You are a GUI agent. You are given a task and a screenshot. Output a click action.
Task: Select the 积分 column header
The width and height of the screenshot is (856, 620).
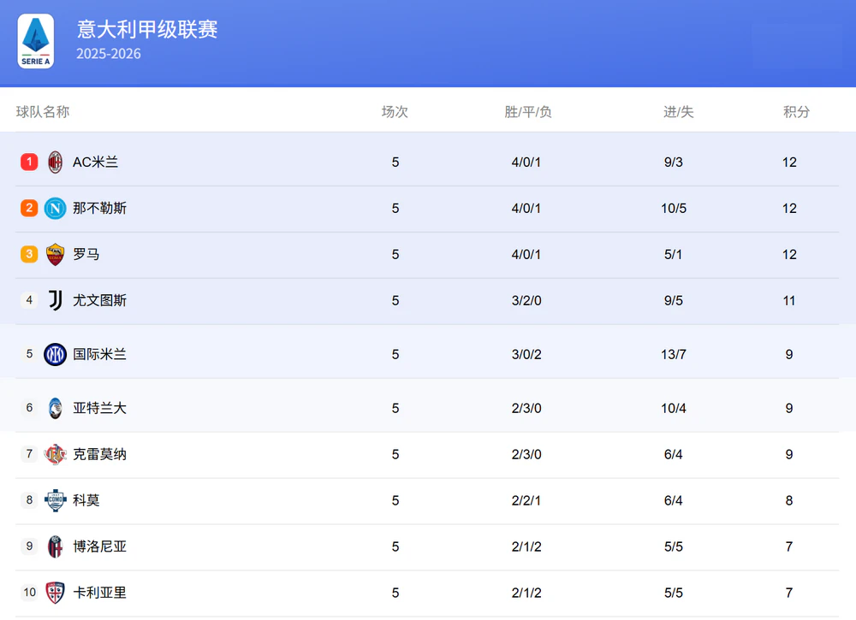coord(796,112)
